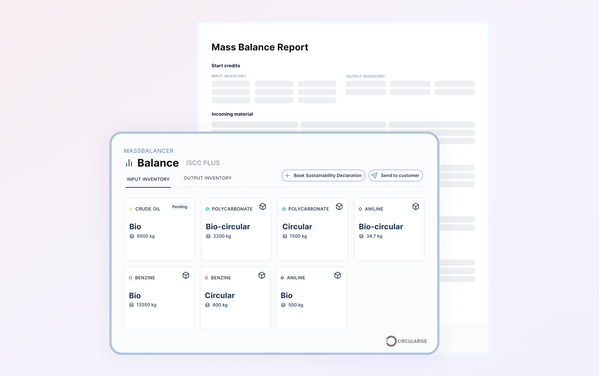Click the yellow status dot on Crude Oil card
This screenshot has height=376, width=599.
131,209
